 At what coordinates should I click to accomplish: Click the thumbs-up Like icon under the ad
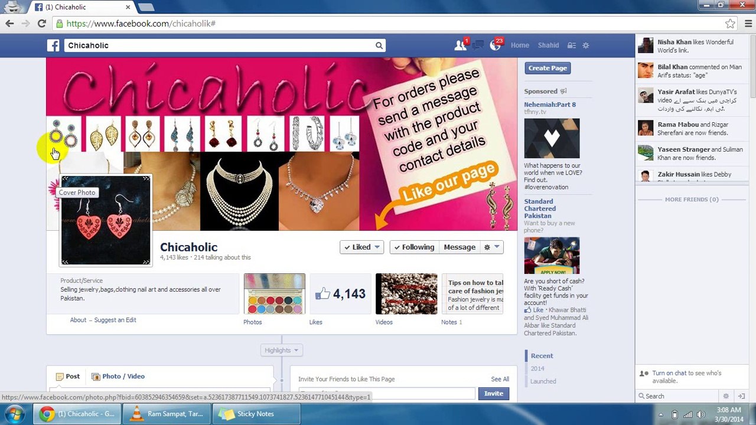527,310
